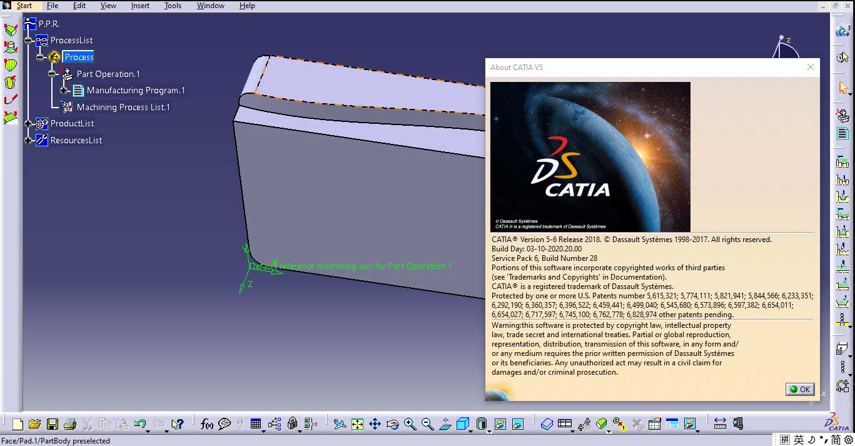Select the Rotate view tool
The height and width of the screenshot is (446, 855).
point(393,423)
